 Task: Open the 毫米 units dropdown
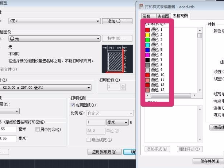pyautogui.click(x=117, y=122)
